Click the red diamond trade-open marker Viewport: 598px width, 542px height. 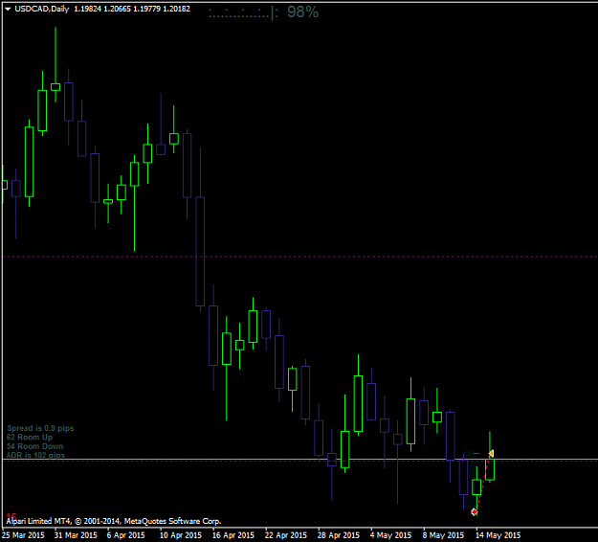click(x=475, y=512)
